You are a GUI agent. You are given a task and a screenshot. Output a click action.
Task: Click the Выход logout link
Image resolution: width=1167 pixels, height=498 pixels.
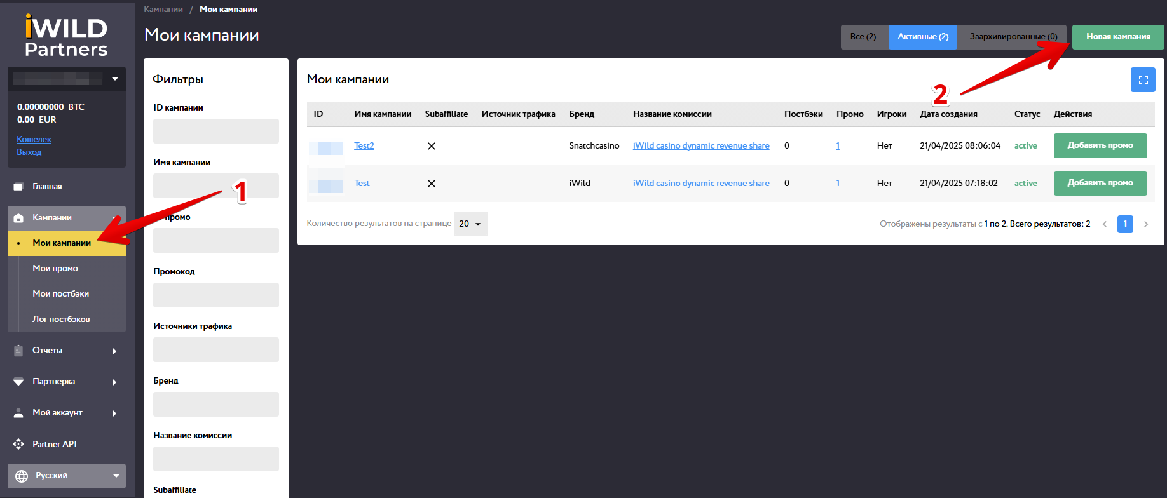(x=29, y=152)
